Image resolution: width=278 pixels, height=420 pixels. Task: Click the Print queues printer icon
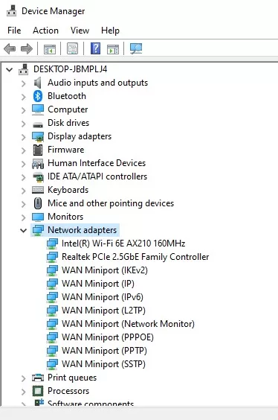point(38,378)
